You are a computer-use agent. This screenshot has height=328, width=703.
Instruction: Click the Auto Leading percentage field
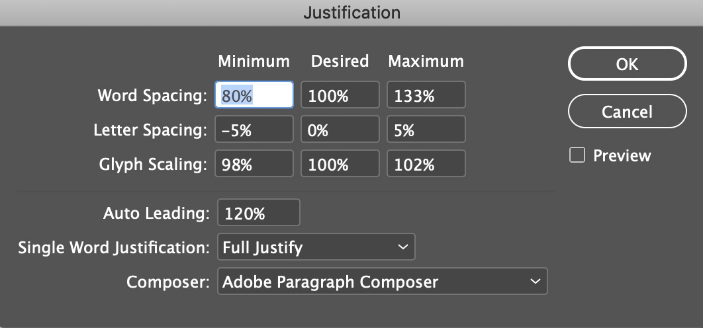pyautogui.click(x=258, y=213)
